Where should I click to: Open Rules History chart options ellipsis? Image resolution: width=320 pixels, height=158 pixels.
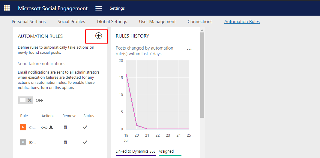(x=189, y=50)
